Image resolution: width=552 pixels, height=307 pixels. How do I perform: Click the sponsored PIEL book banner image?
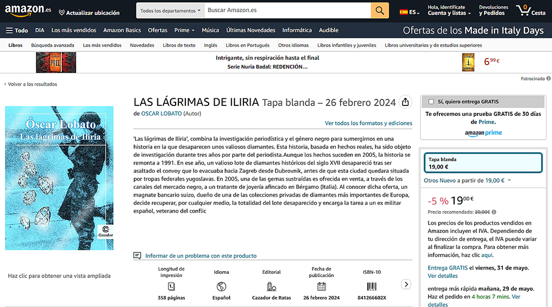[56, 62]
